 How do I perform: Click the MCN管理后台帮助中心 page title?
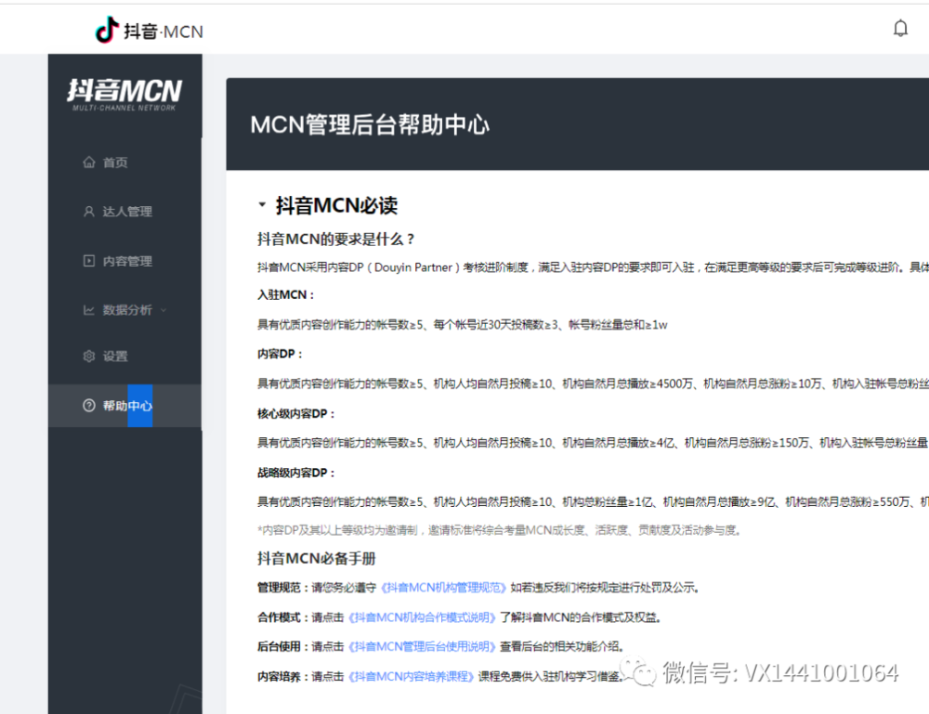point(370,125)
